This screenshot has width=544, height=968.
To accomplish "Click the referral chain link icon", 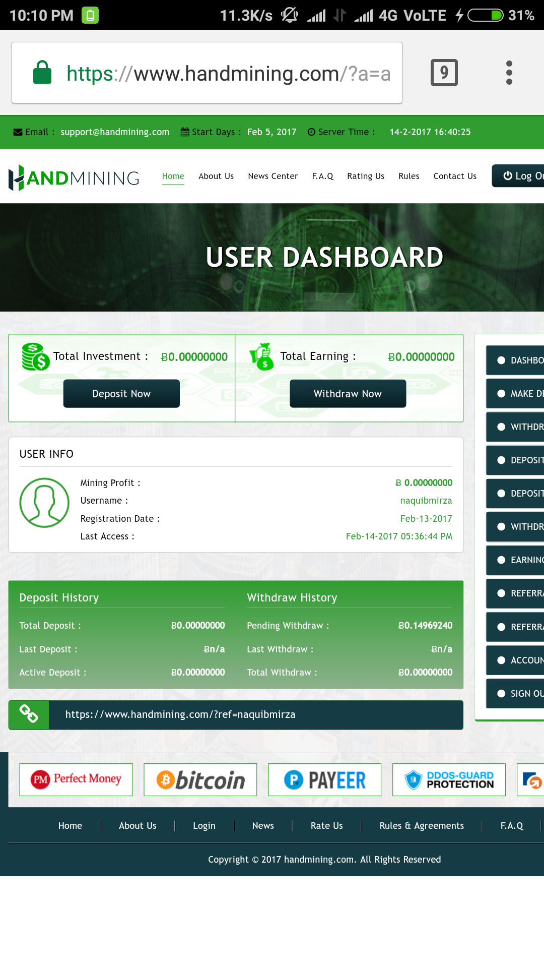I will pyautogui.click(x=29, y=714).
